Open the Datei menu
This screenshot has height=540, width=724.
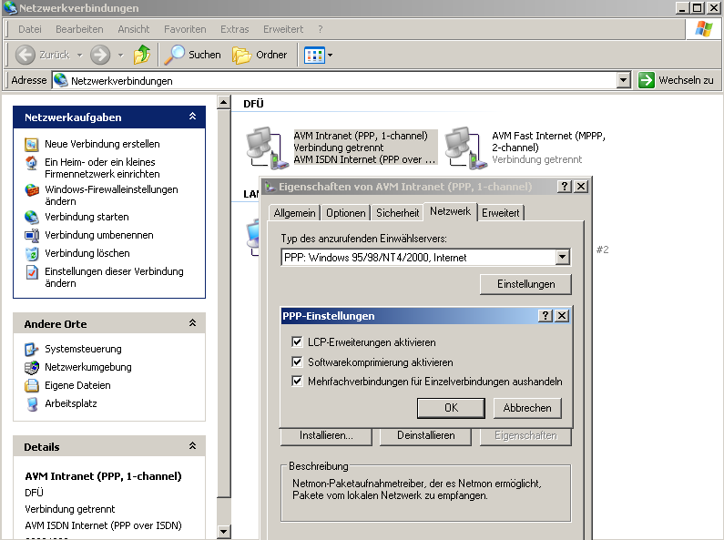pyautogui.click(x=29, y=29)
